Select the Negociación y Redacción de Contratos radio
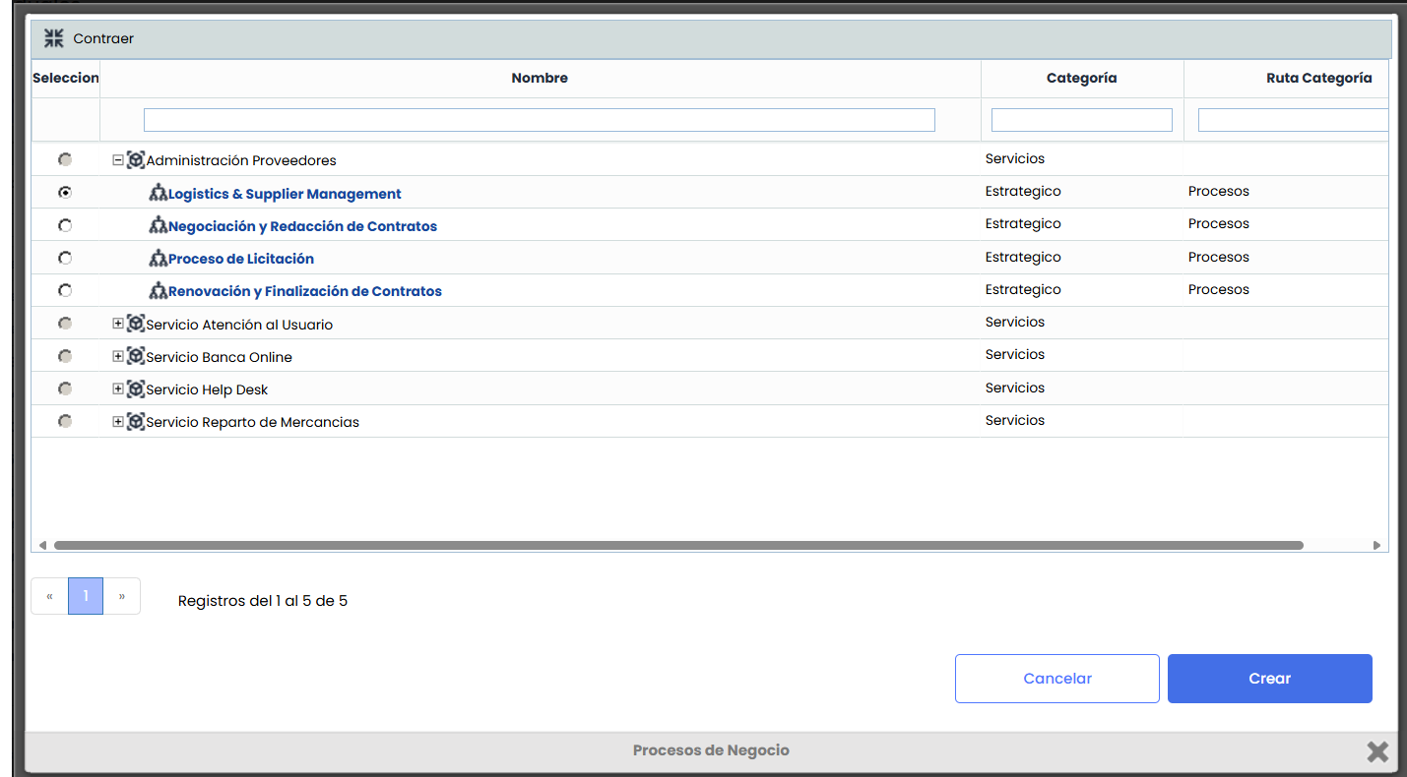Image resolution: width=1407 pixels, height=777 pixels. point(65,225)
